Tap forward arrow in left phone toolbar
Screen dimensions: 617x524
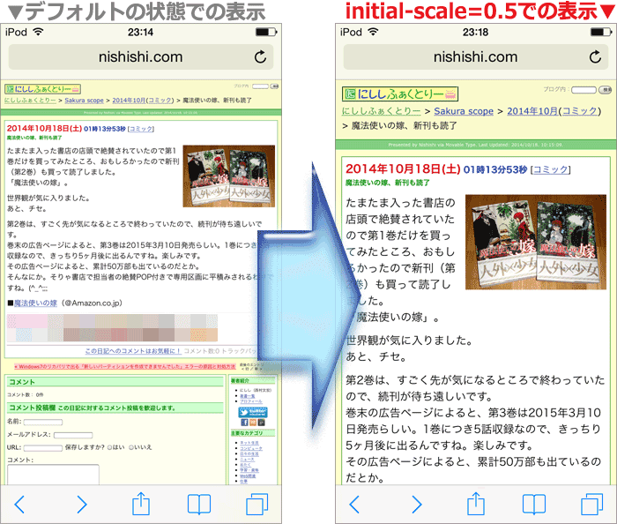pos(81,505)
